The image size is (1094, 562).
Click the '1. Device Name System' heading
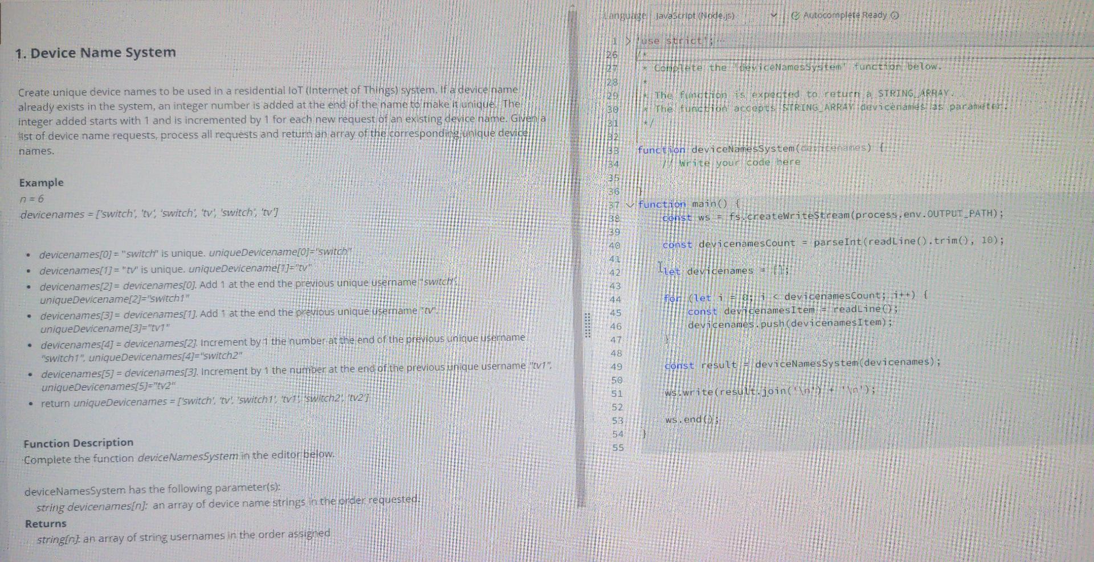96,52
